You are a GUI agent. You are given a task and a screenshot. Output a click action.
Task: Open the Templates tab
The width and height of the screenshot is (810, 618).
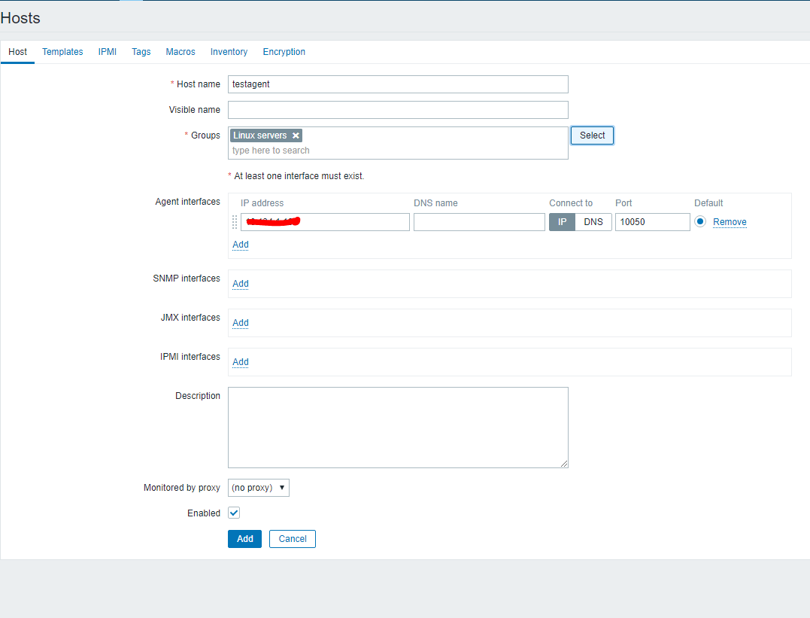[62, 52]
